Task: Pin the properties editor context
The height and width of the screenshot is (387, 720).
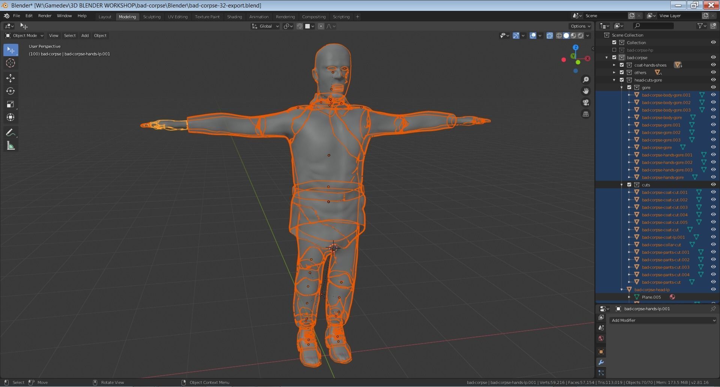Action: pos(713,309)
